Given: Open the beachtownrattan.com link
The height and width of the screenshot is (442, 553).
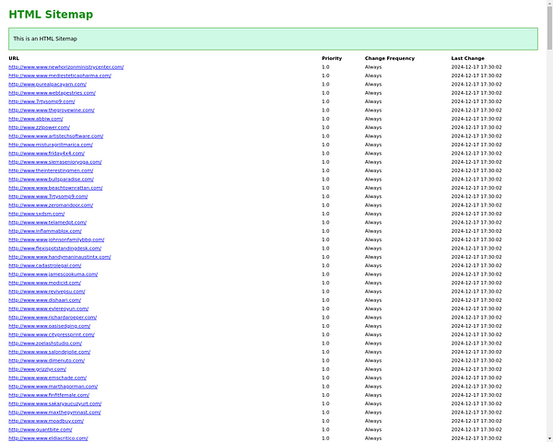Looking at the screenshot, I should point(55,188).
